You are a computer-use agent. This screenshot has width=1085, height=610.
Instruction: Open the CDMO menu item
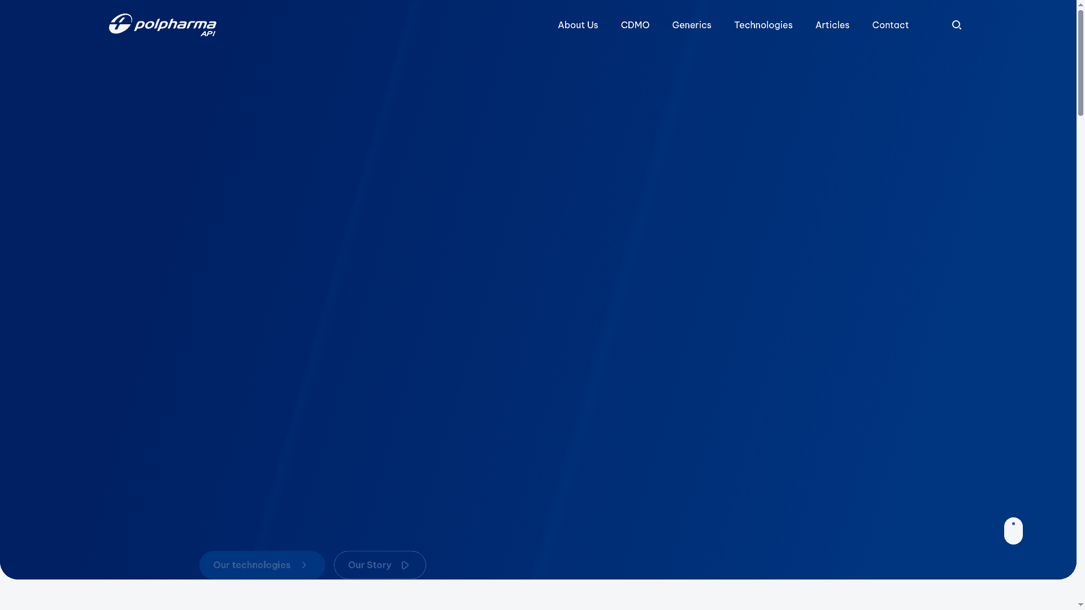635,25
